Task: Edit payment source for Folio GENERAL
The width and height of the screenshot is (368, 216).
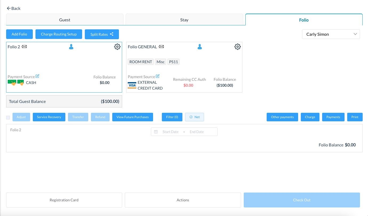Action: click(x=158, y=76)
